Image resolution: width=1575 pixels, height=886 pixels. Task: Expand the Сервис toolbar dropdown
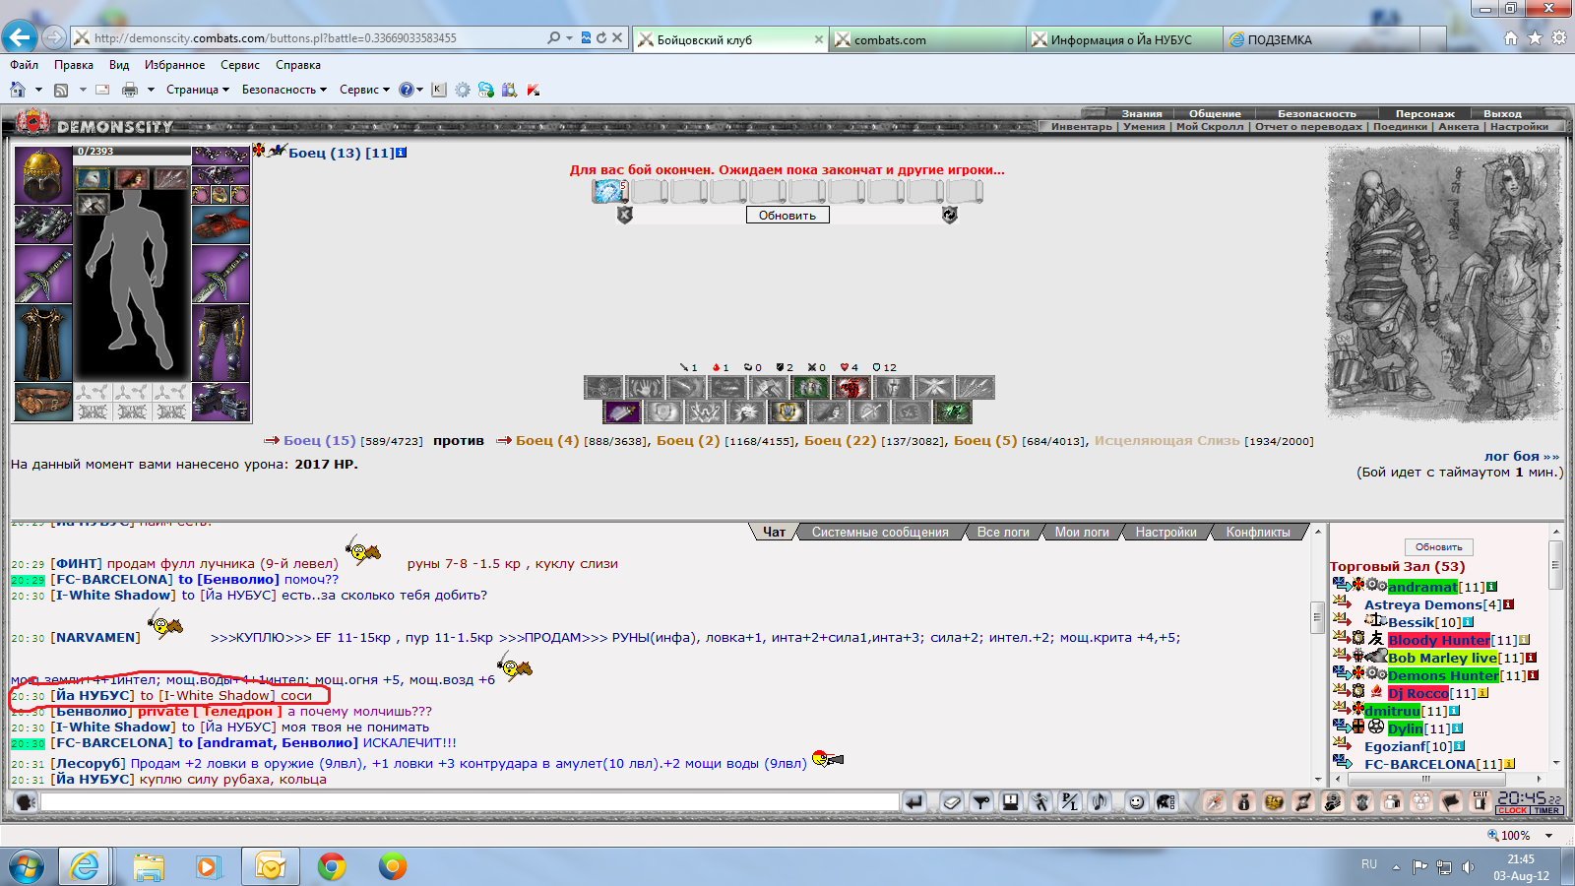364,90
